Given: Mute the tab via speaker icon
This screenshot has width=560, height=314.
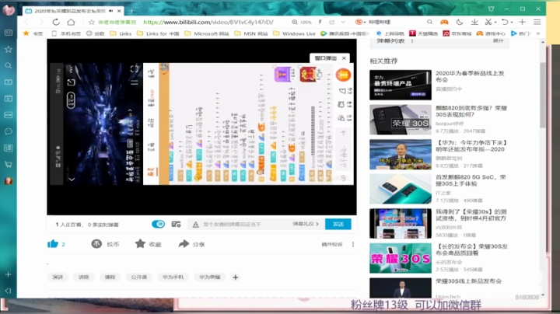Looking at the screenshot, I should click(111, 11).
